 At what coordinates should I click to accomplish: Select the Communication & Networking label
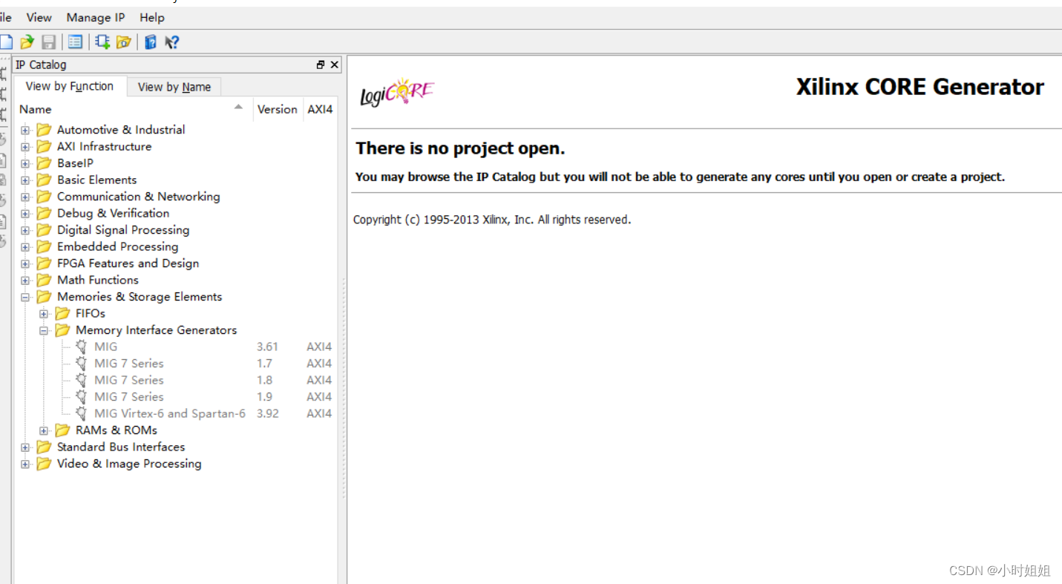pyautogui.click(x=139, y=197)
